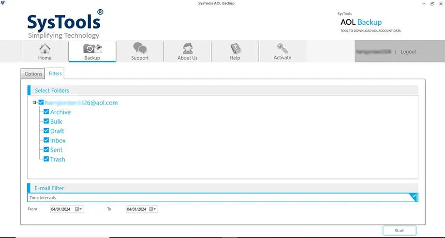Select the Filters tab

(x=55, y=74)
